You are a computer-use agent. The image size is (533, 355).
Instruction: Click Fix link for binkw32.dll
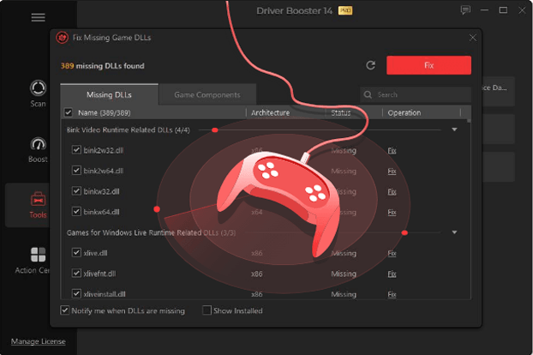pos(392,191)
